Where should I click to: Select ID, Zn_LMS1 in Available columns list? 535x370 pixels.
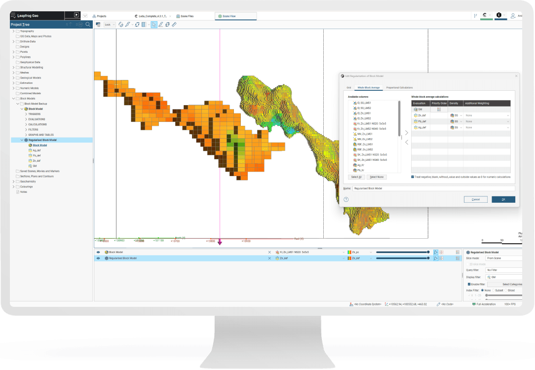364,113
